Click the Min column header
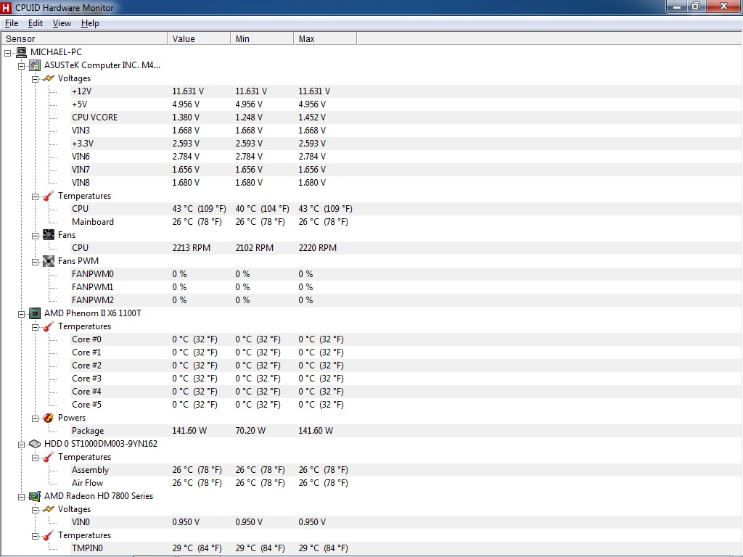The width and height of the screenshot is (743, 557). click(262, 39)
